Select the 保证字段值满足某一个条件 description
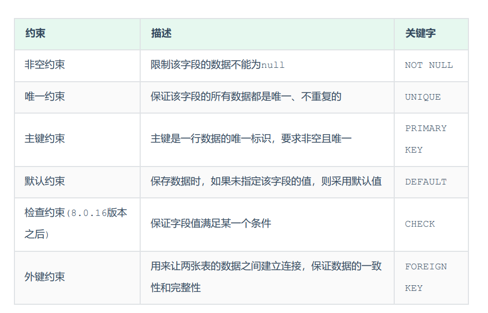488x313 pixels. pyautogui.click(x=211, y=224)
